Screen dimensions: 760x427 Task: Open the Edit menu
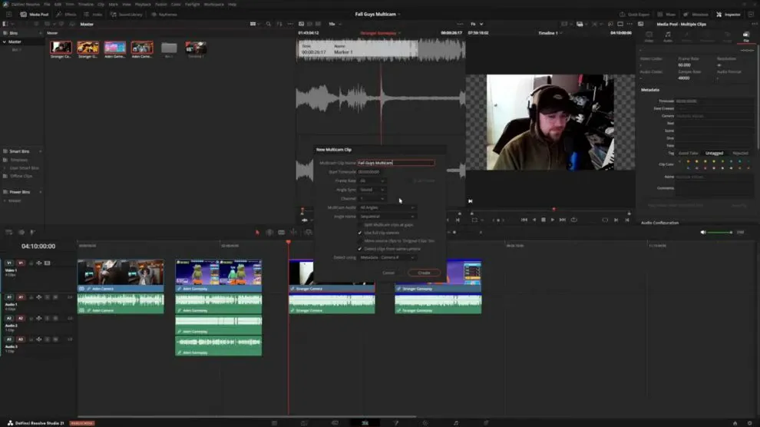pos(58,5)
